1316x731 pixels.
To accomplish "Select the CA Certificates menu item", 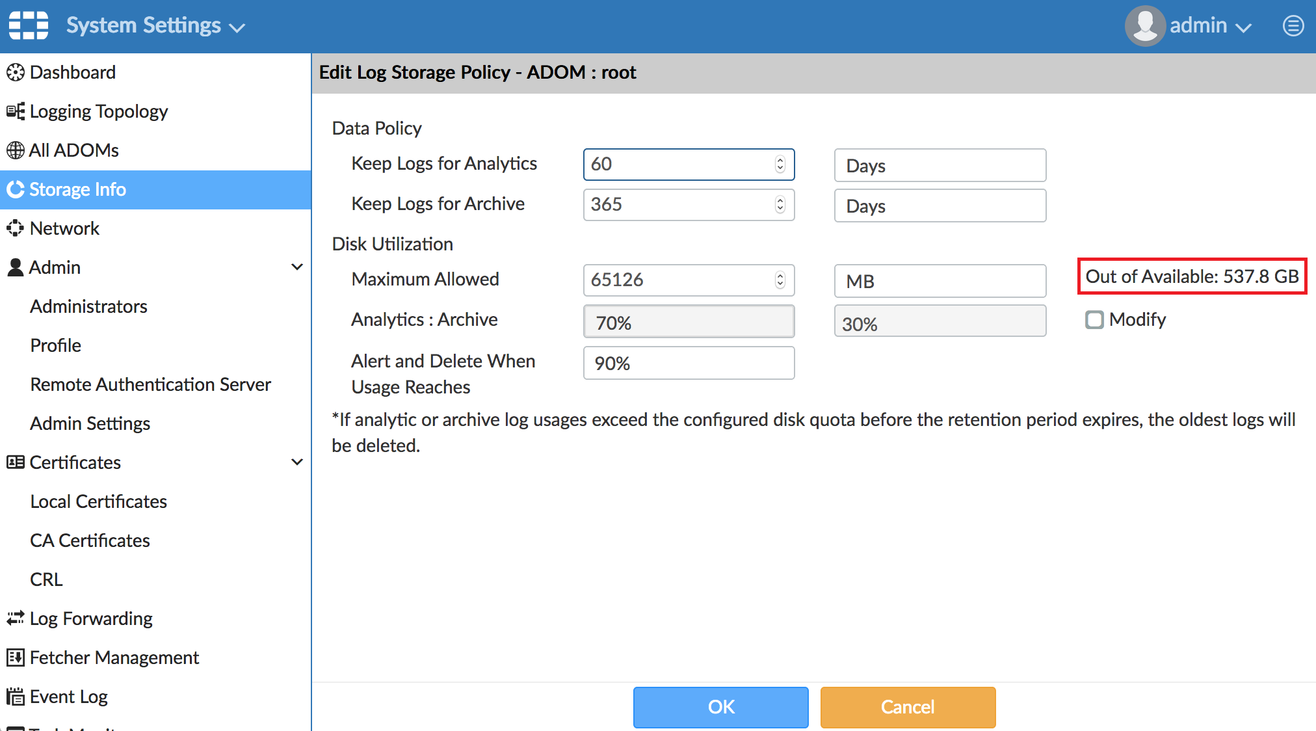I will pyautogui.click(x=89, y=540).
